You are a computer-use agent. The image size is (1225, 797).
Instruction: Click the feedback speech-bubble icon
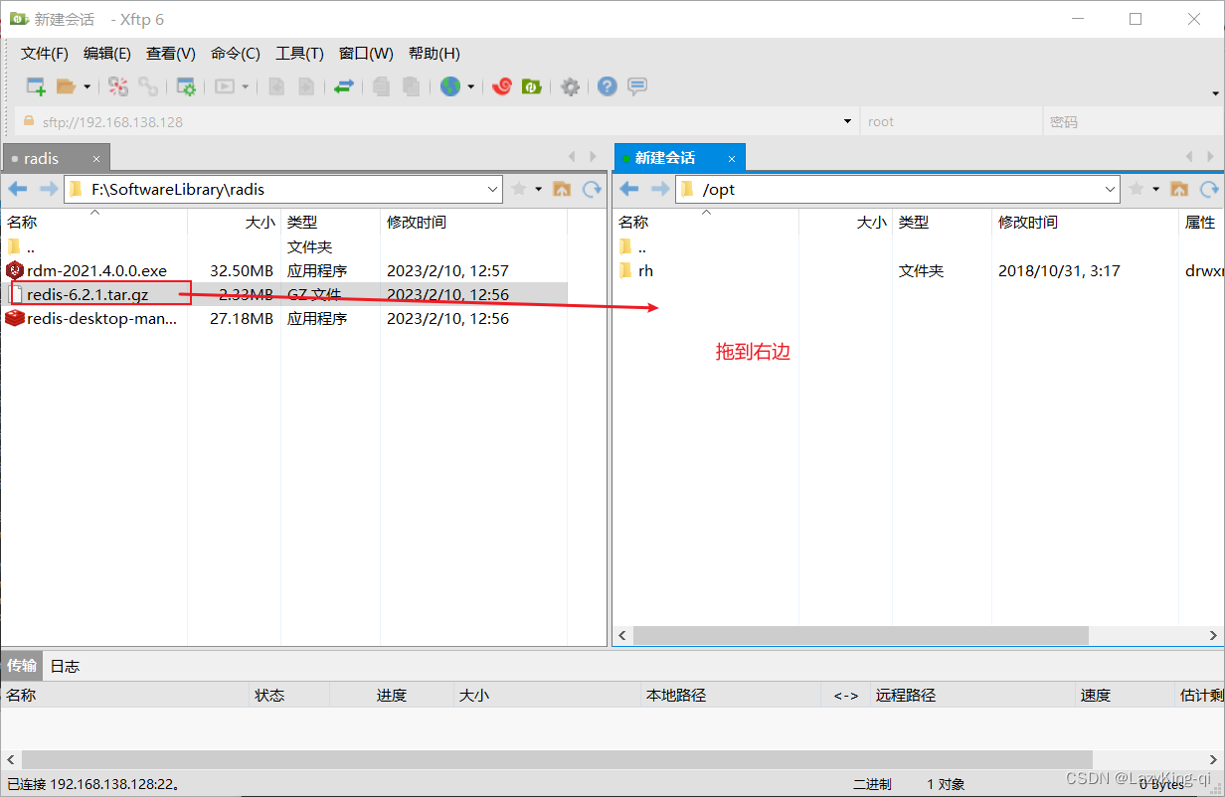pos(637,86)
